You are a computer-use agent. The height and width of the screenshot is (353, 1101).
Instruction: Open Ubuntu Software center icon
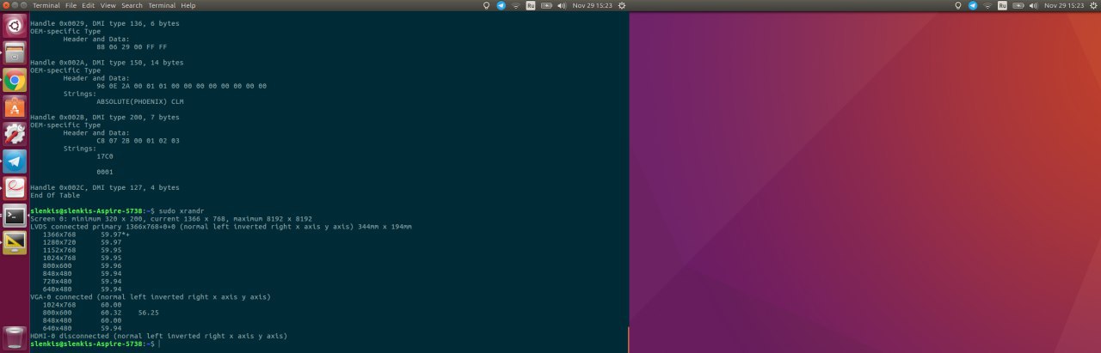click(15, 107)
